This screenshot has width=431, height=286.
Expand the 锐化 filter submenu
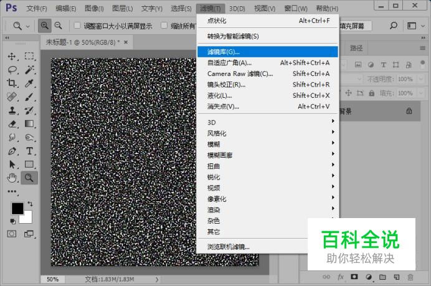point(268,177)
